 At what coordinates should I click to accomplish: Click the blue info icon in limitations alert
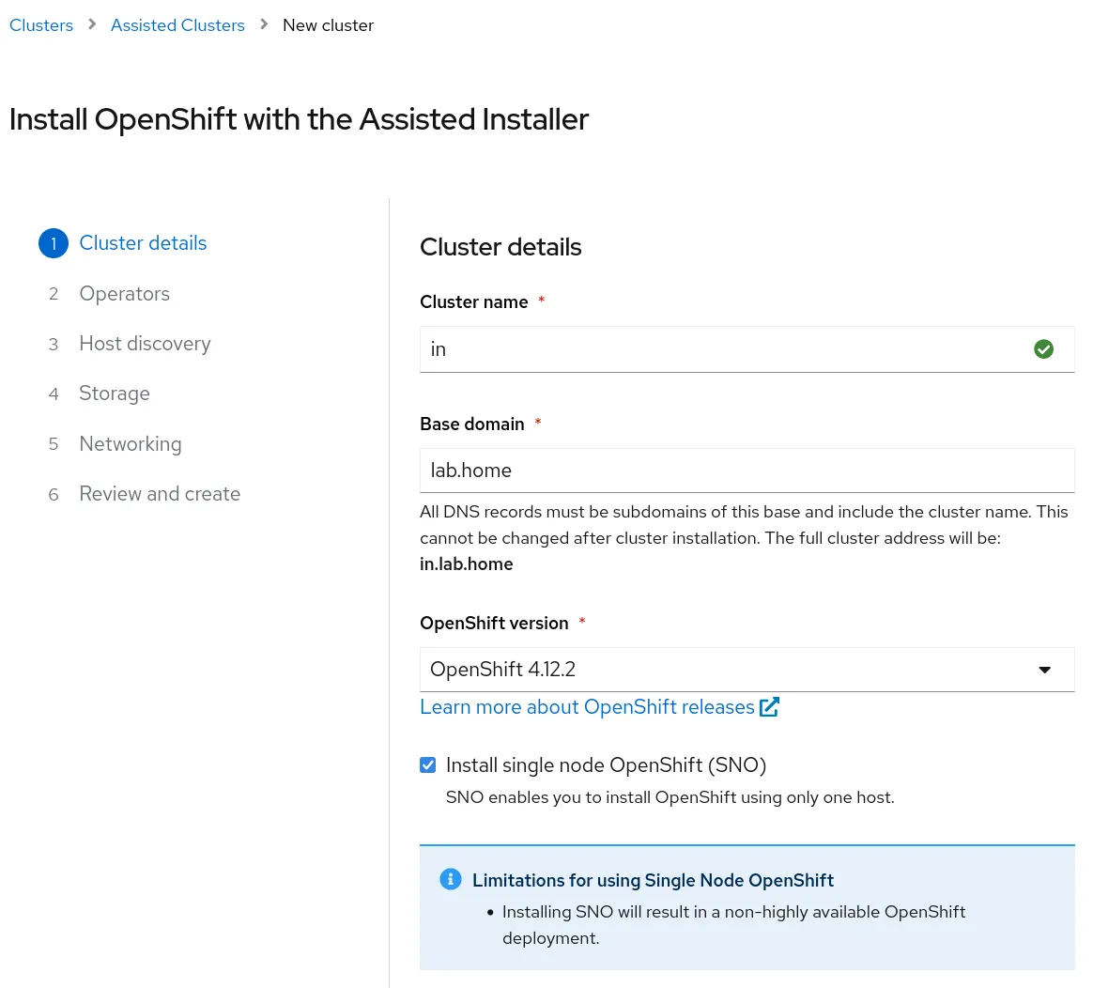coord(451,879)
